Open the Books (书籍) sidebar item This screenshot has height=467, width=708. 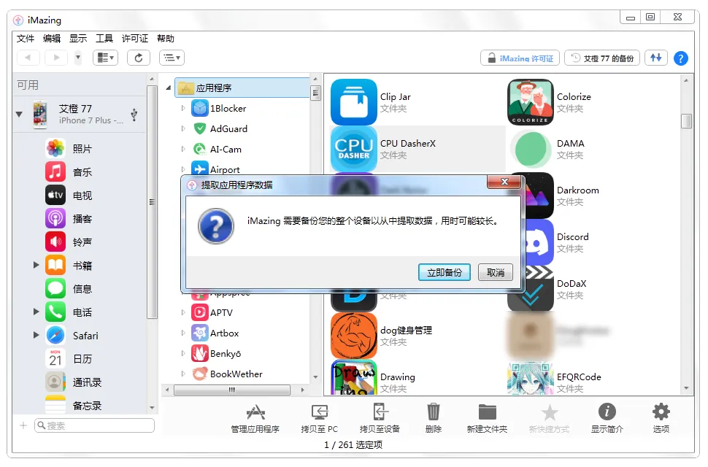coord(70,266)
